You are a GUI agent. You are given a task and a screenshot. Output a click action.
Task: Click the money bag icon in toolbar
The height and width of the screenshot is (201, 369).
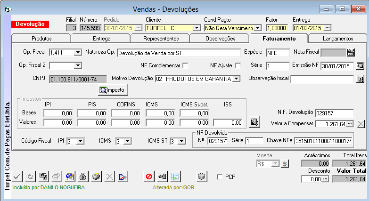click(x=82, y=177)
